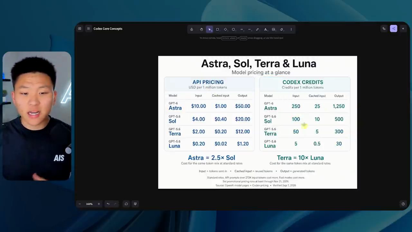Select the Ellipse shape tool
This screenshot has height=232, width=412.
233,29
